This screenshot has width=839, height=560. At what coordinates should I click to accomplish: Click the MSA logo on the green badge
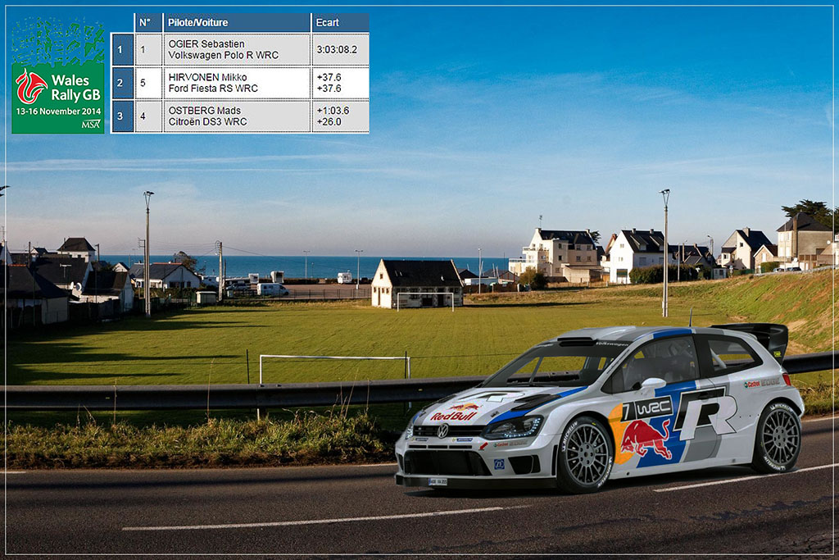(x=91, y=125)
